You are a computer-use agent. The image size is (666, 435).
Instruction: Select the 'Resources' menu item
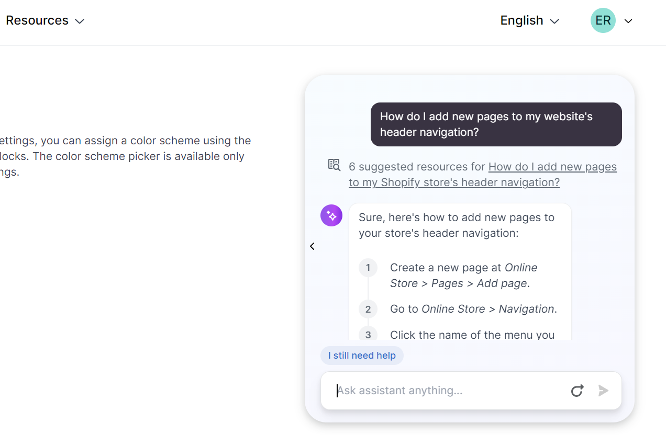(x=37, y=20)
